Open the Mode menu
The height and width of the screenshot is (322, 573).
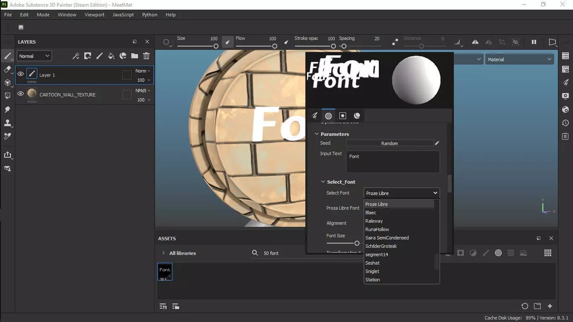tap(43, 15)
